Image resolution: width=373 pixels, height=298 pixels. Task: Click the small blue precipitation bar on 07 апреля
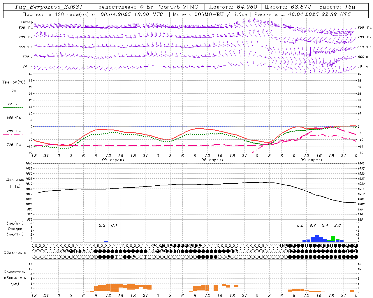point(106,241)
